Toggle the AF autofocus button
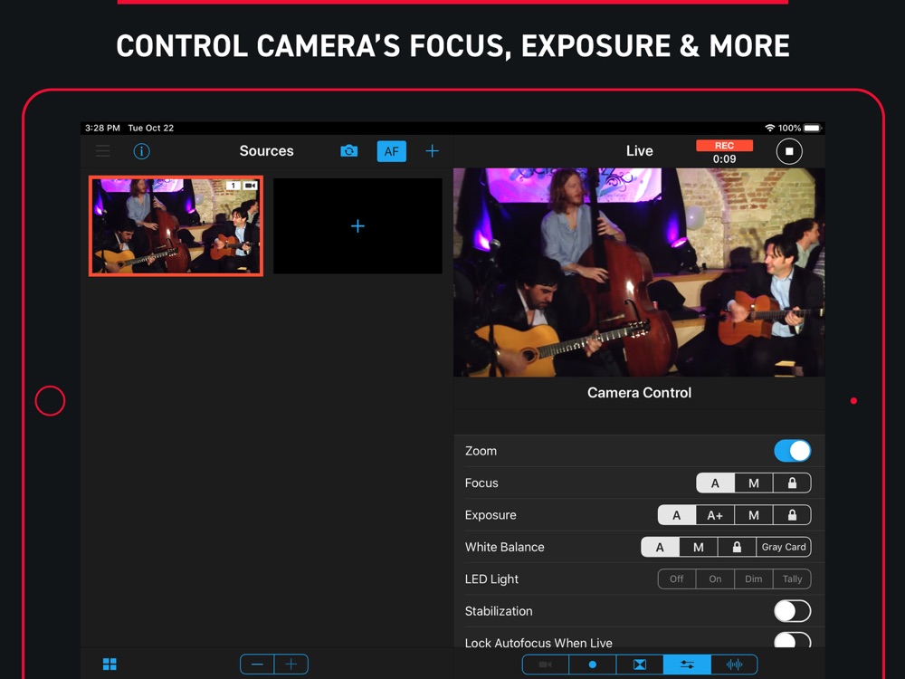The image size is (905, 679). coord(391,151)
